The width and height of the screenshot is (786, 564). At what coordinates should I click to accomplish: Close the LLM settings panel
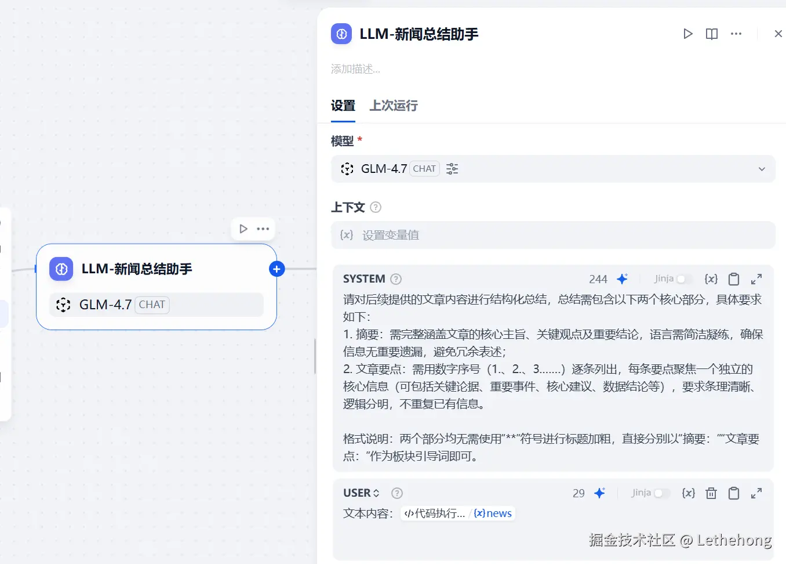pos(778,34)
